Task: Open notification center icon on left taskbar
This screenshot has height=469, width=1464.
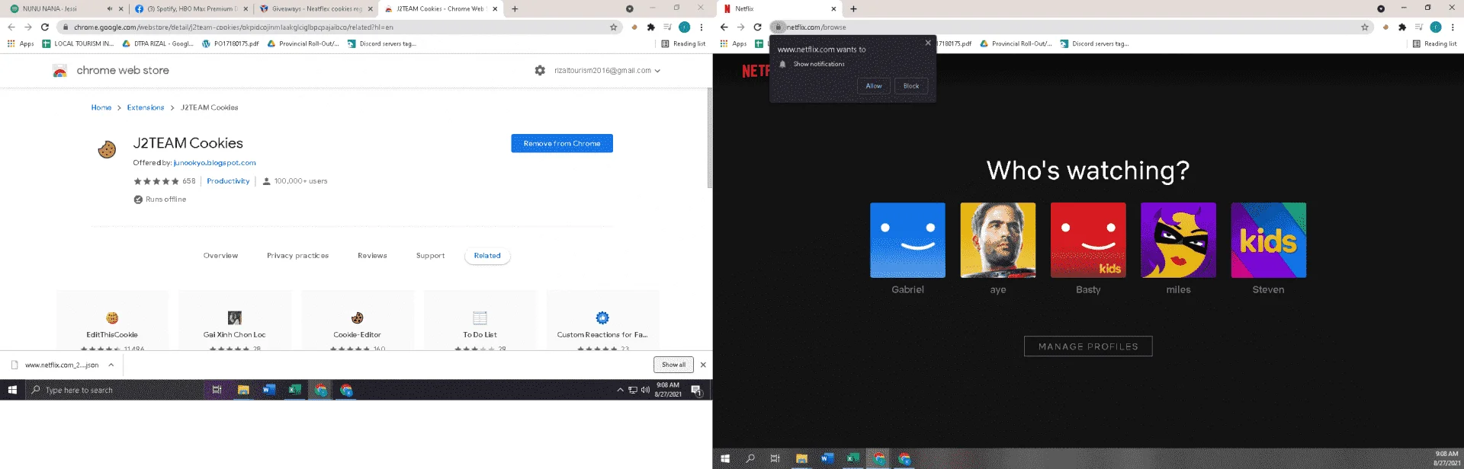Action: pyautogui.click(x=696, y=390)
